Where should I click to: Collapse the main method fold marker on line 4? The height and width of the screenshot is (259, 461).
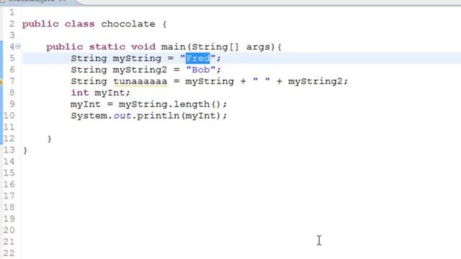pyautogui.click(x=18, y=46)
